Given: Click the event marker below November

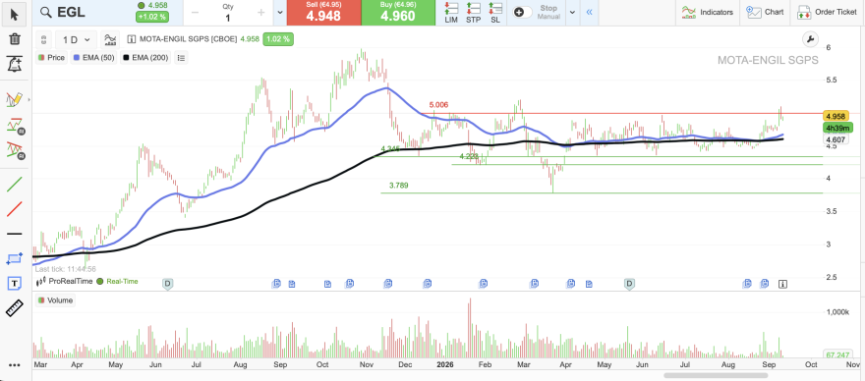Looking at the screenshot, I should pos(389,284).
